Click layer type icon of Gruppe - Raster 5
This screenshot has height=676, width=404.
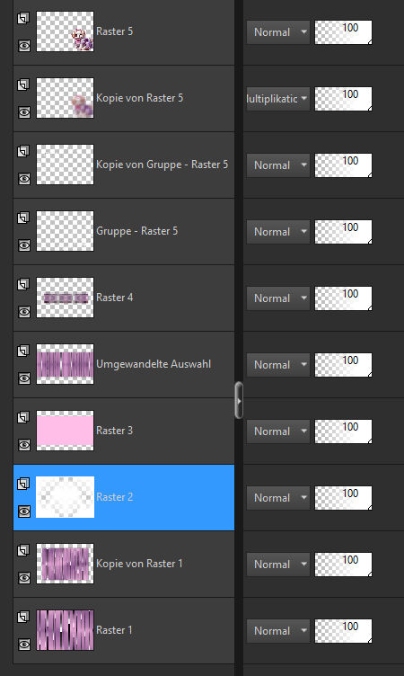23,218
